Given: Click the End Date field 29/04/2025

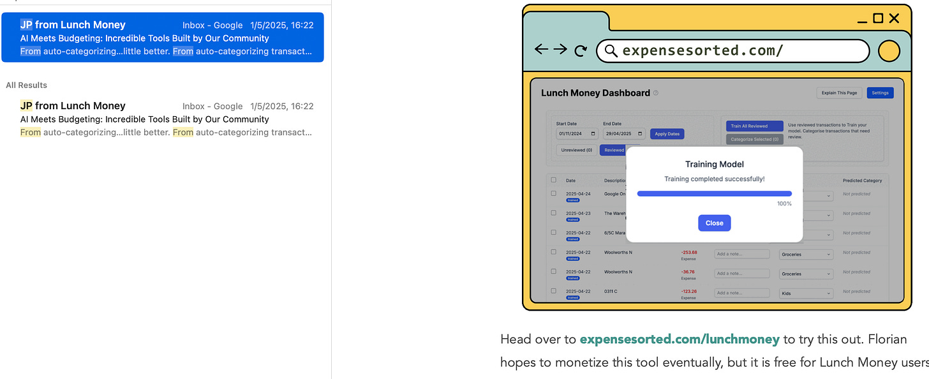Looking at the screenshot, I should pyautogui.click(x=624, y=134).
